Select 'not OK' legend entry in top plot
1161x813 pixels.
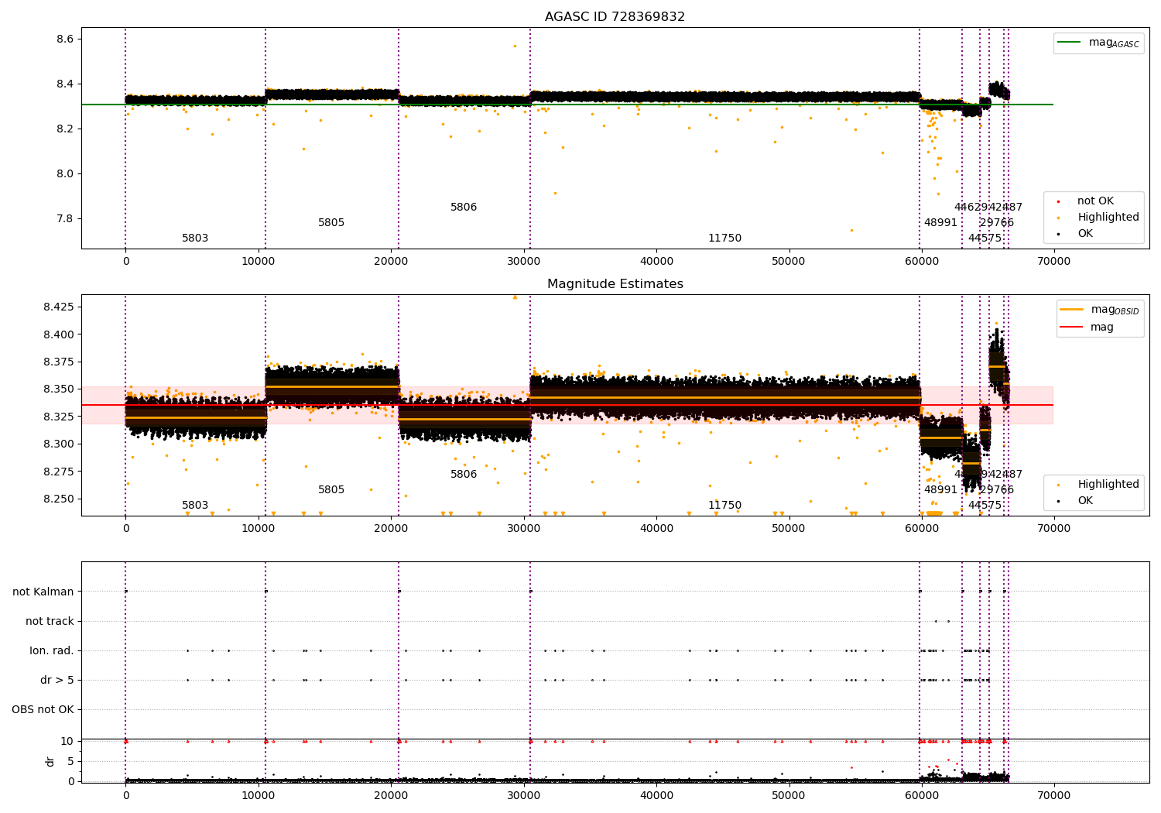pos(1095,201)
